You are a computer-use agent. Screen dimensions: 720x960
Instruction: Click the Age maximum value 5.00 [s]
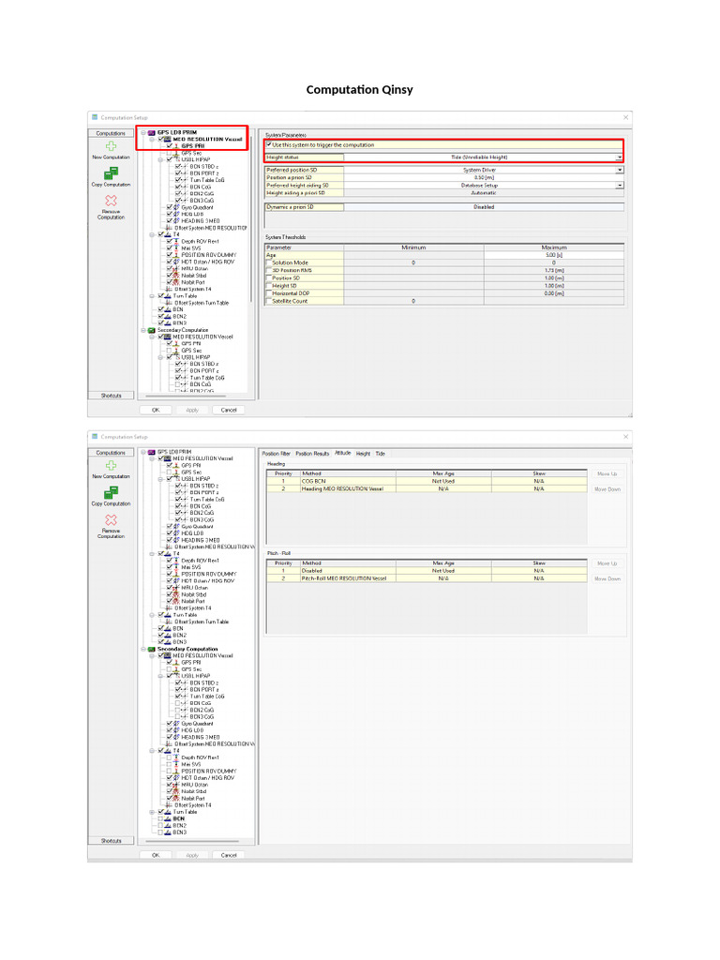tap(554, 255)
